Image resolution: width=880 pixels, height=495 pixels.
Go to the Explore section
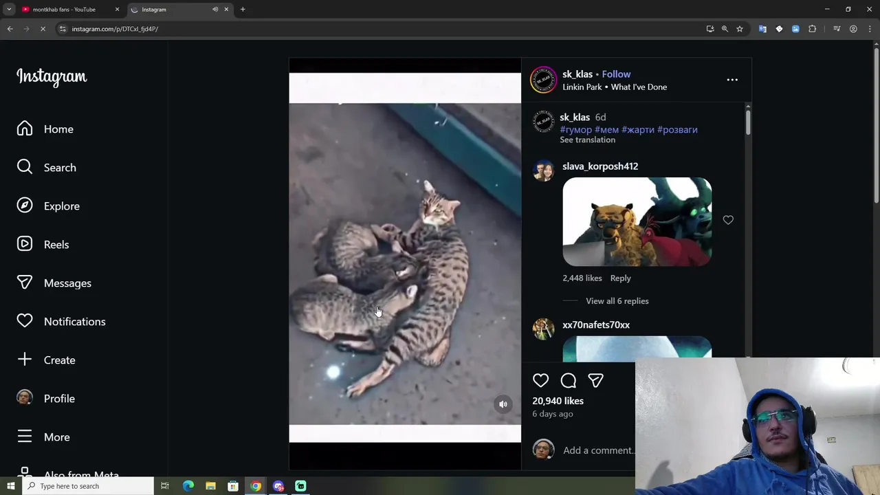(48, 206)
